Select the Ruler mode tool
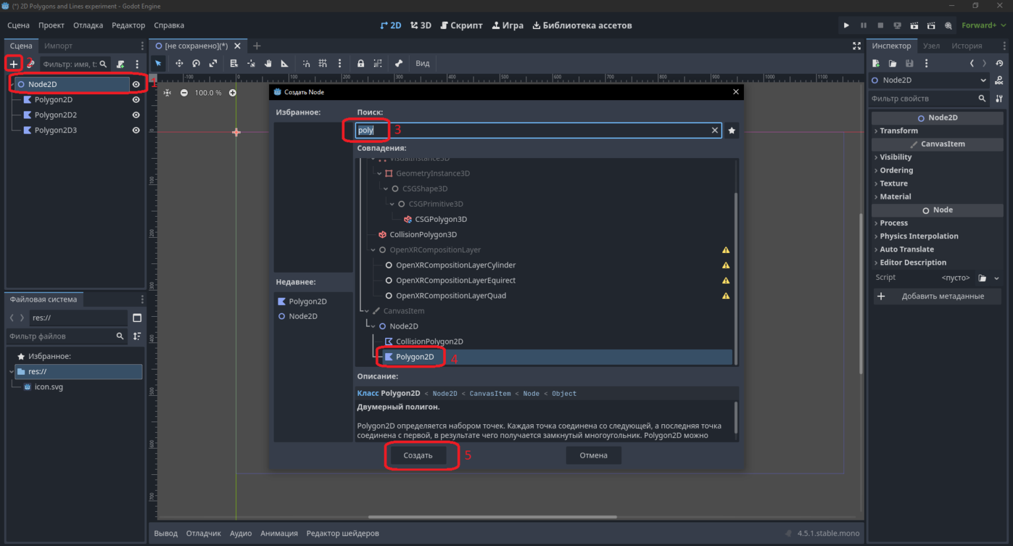Viewport: 1013px width, 546px height. pyautogui.click(x=284, y=64)
